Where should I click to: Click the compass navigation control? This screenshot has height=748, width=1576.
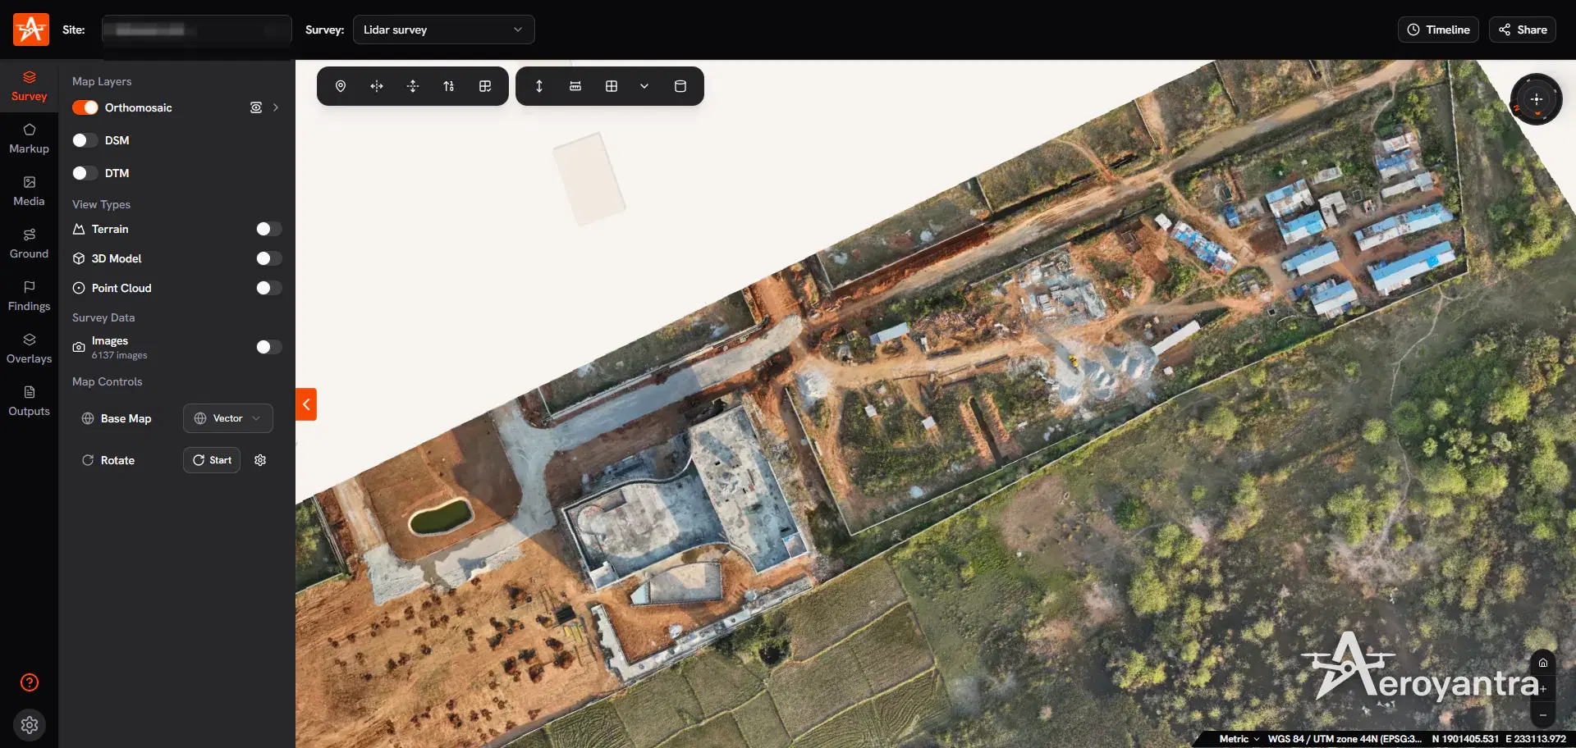coord(1536,99)
